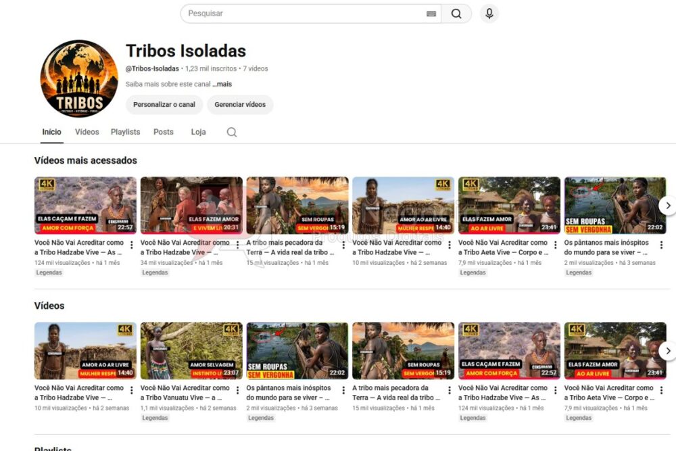
Task: Open options menu for top-row 10 mil visualizações video
Action: pyautogui.click(x=450, y=245)
